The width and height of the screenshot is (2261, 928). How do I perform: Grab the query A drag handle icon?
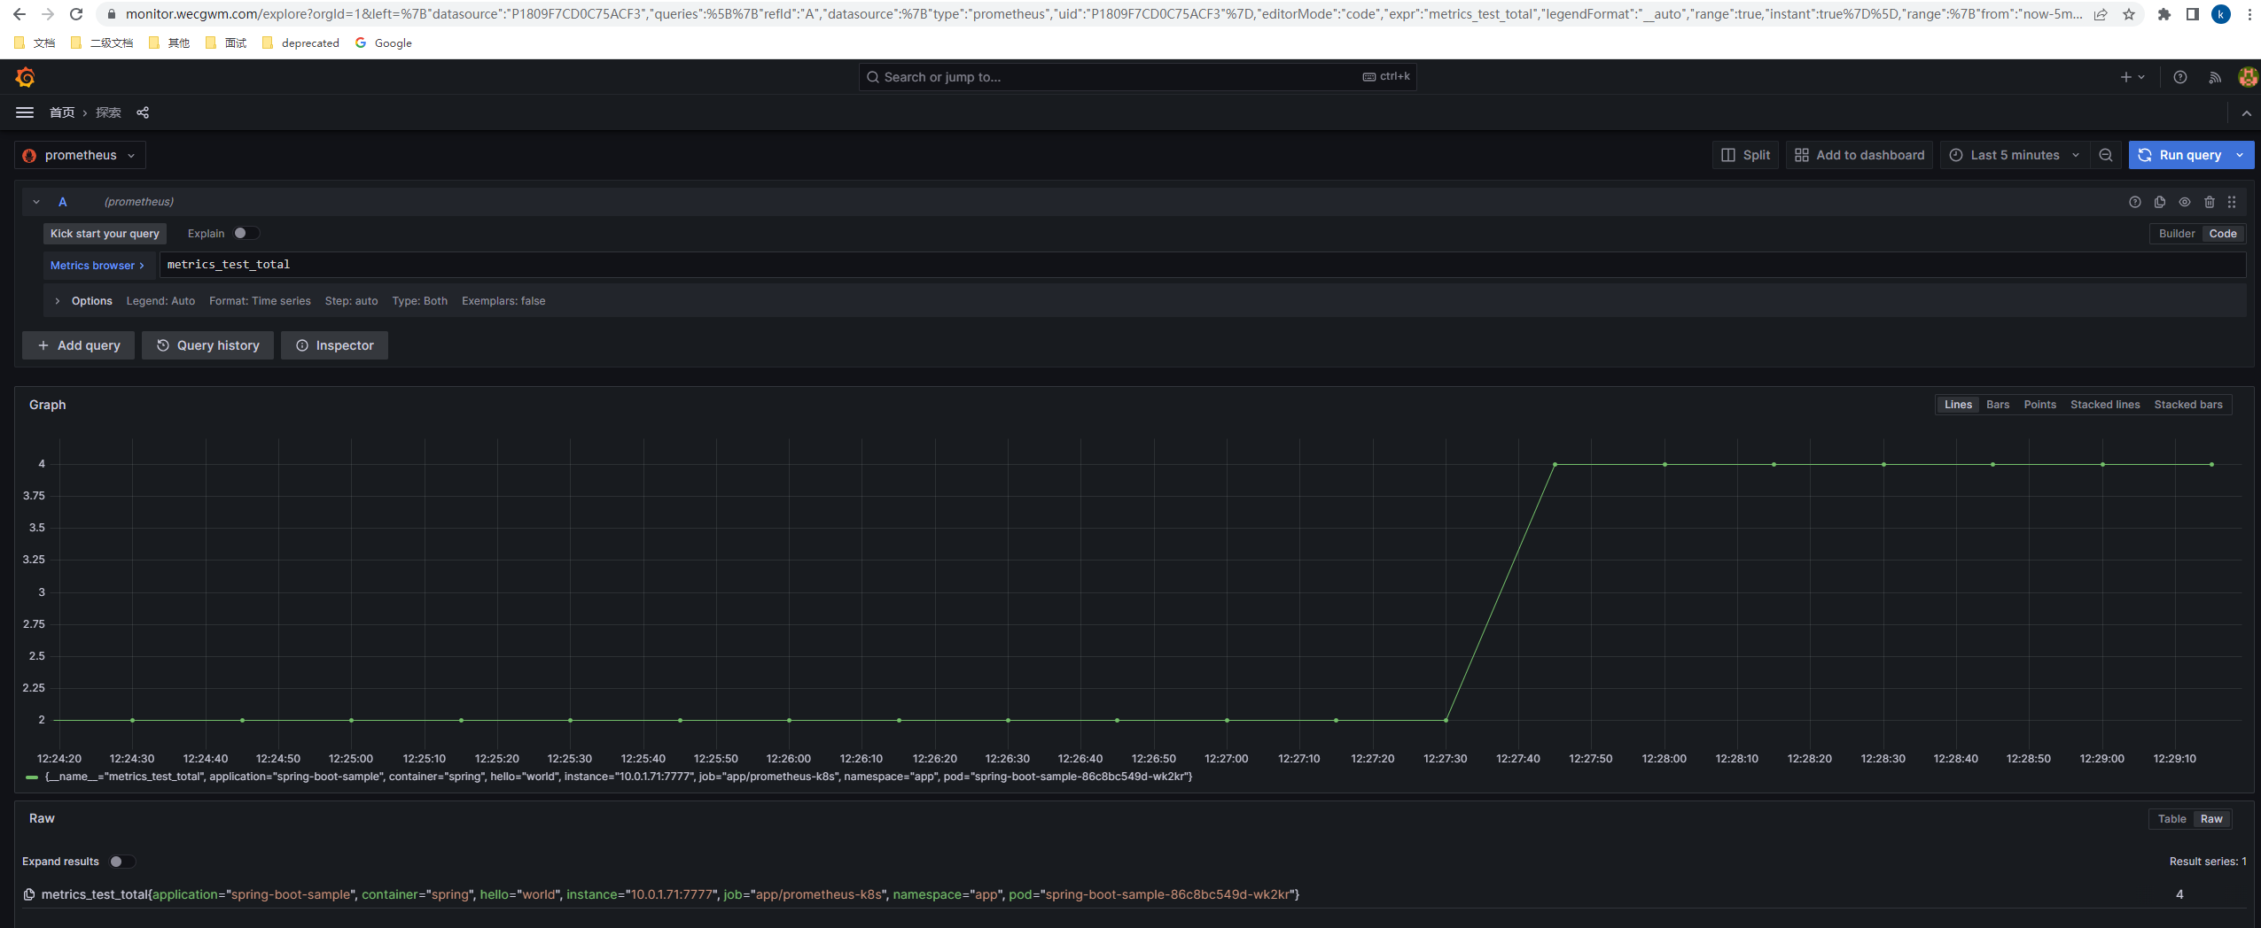point(2232,202)
